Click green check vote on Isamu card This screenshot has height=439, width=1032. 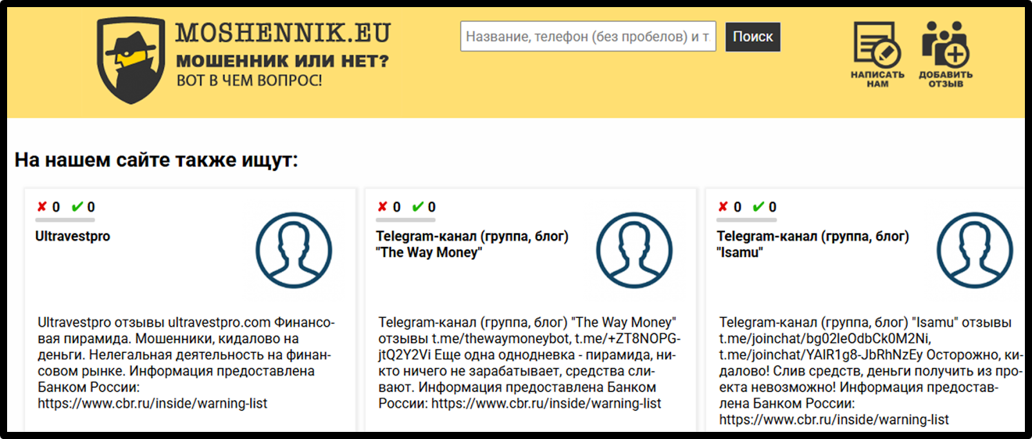[x=759, y=207]
